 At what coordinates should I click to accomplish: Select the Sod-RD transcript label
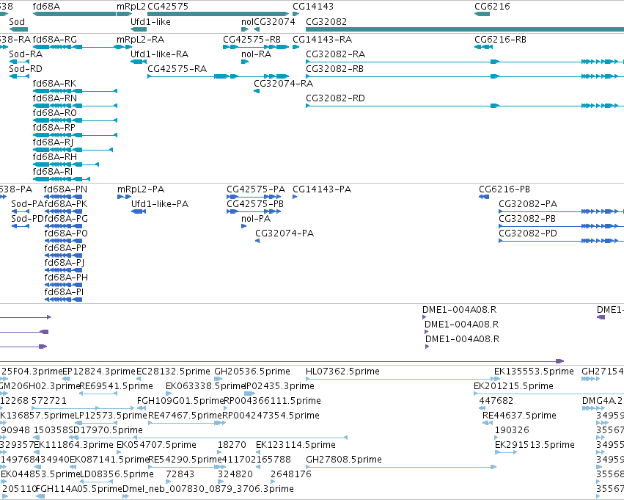[x=26, y=69]
